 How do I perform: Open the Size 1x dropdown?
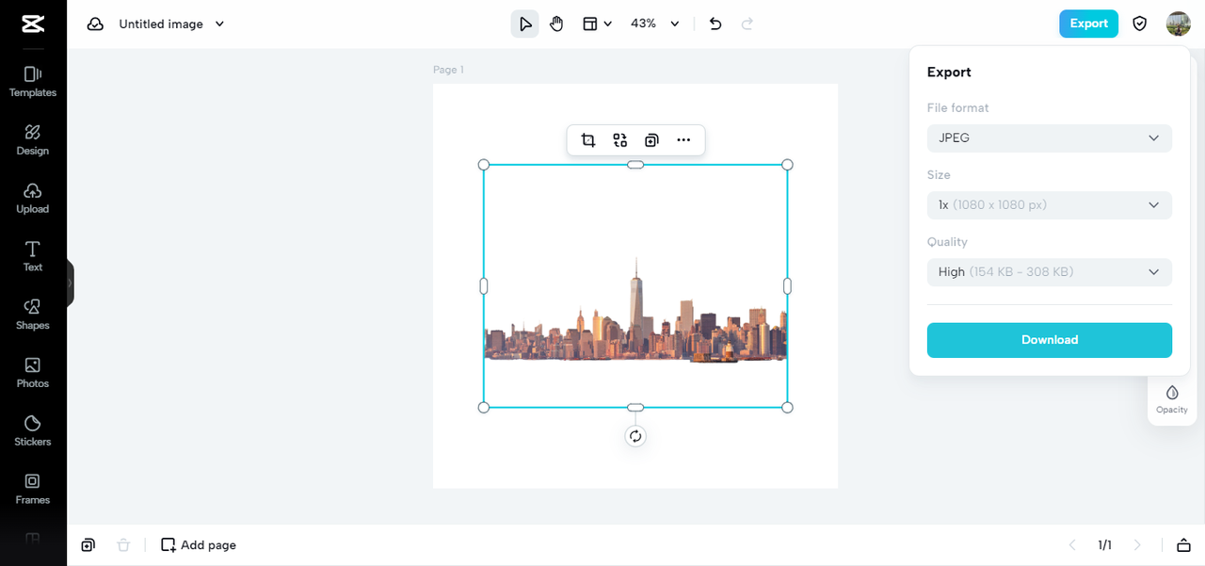(1050, 205)
